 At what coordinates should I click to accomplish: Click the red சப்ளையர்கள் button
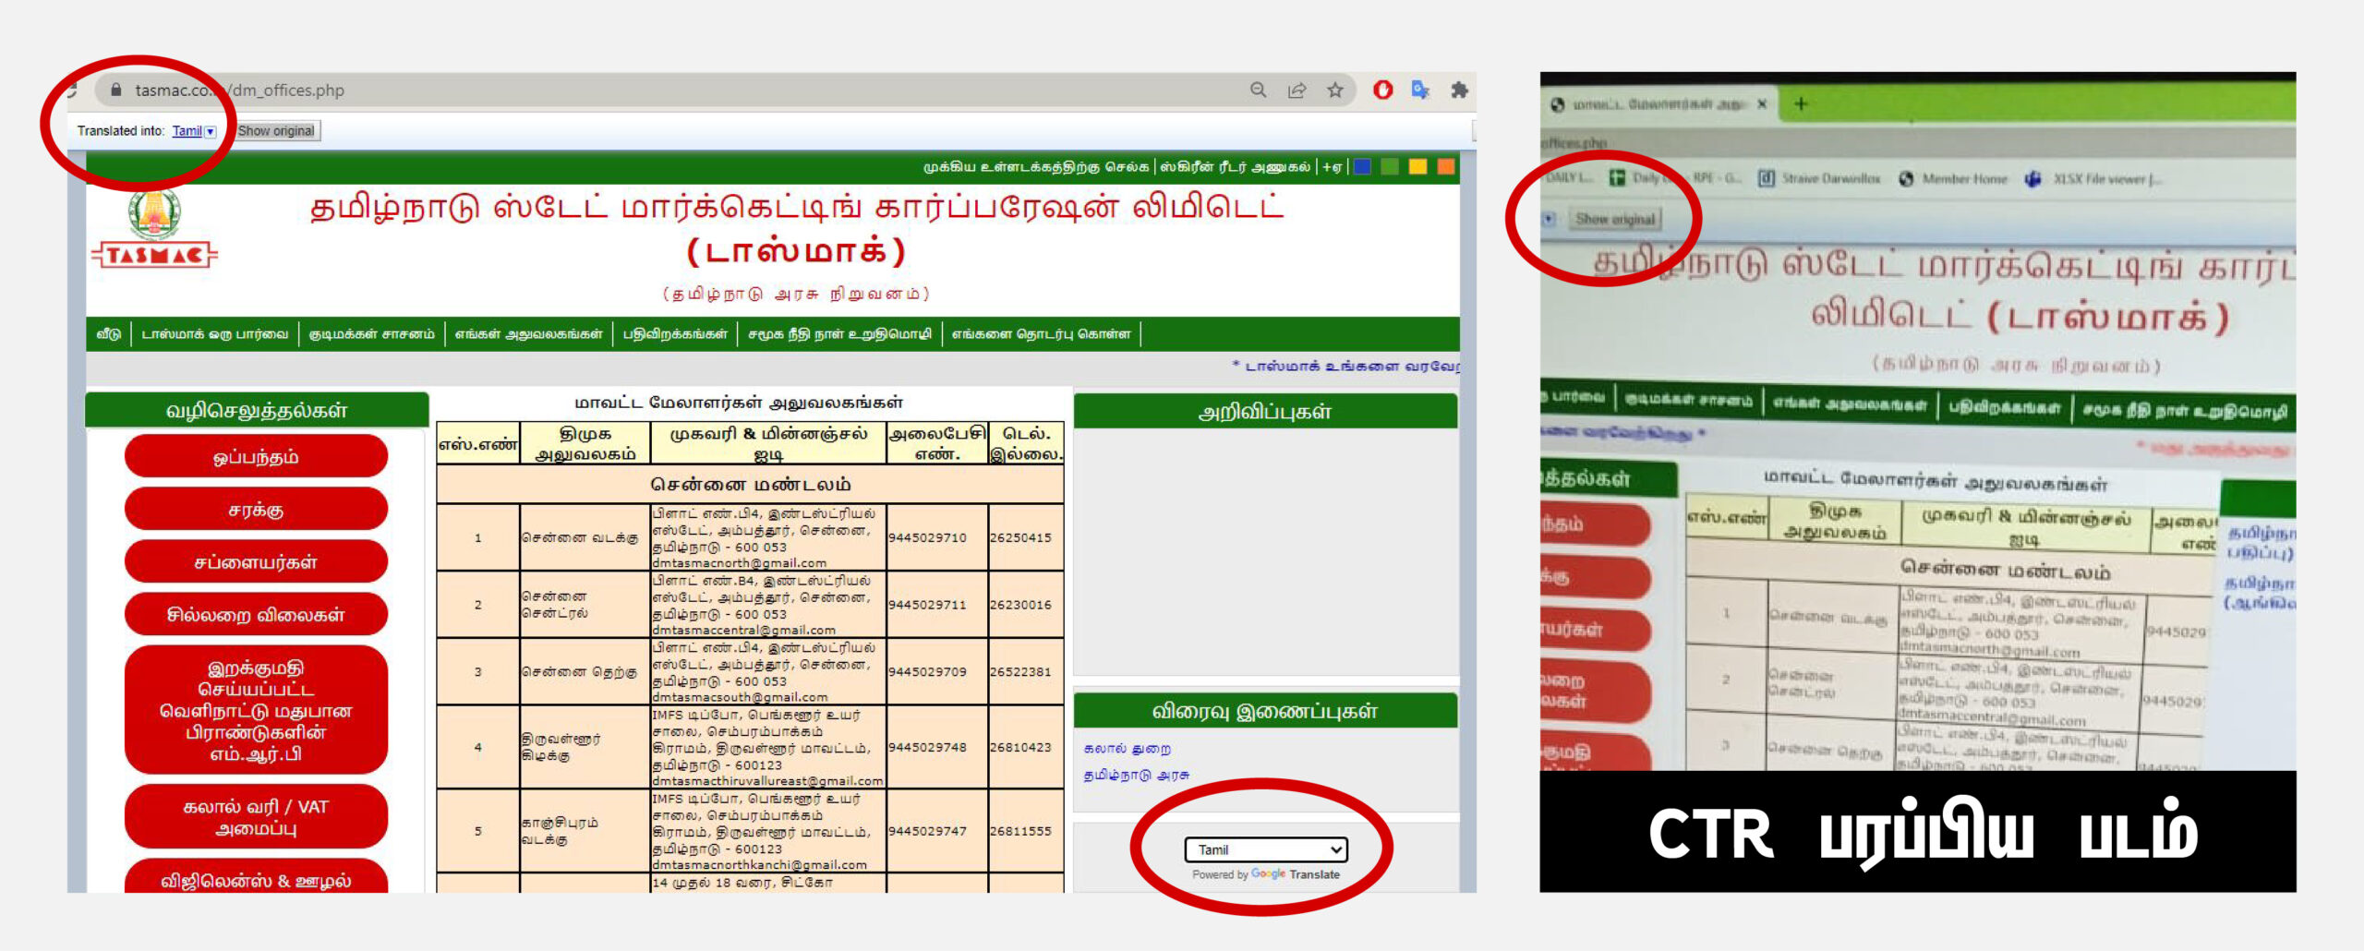click(x=256, y=562)
